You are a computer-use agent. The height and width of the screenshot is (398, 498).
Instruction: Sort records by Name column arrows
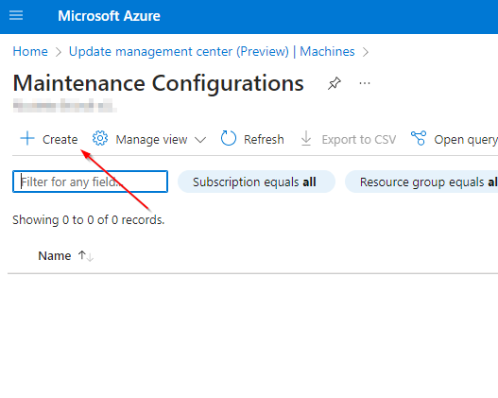coord(86,256)
